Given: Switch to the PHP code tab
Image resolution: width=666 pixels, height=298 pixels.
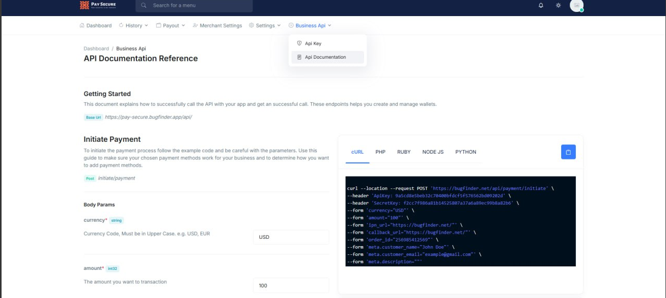Looking at the screenshot, I should pos(381,152).
